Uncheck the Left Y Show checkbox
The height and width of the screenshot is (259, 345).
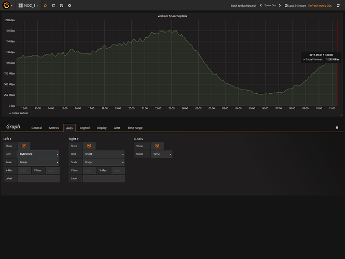24,146
